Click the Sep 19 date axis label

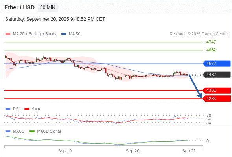pyautogui.click(x=64, y=151)
